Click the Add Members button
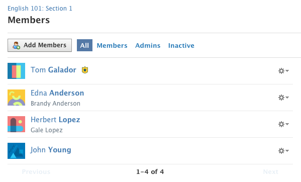Viewport: 301px width, 182px height. (40, 45)
